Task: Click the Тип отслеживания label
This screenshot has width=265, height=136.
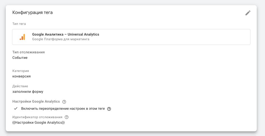Action: (x=29, y=52)
